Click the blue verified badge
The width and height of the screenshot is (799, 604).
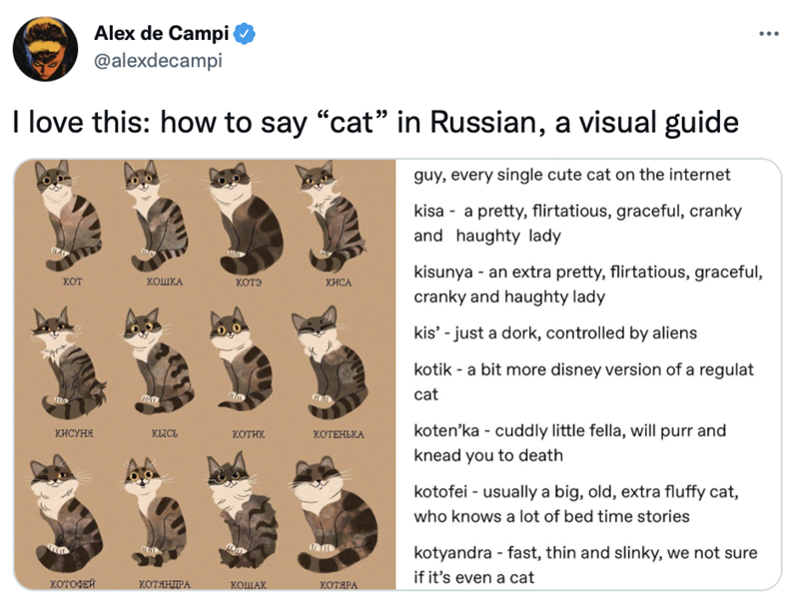pyautogui.click(x=244, y=33)
